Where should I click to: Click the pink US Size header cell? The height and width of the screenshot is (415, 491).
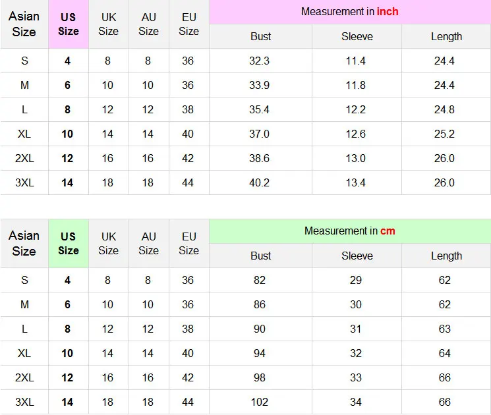click(69, 24)
